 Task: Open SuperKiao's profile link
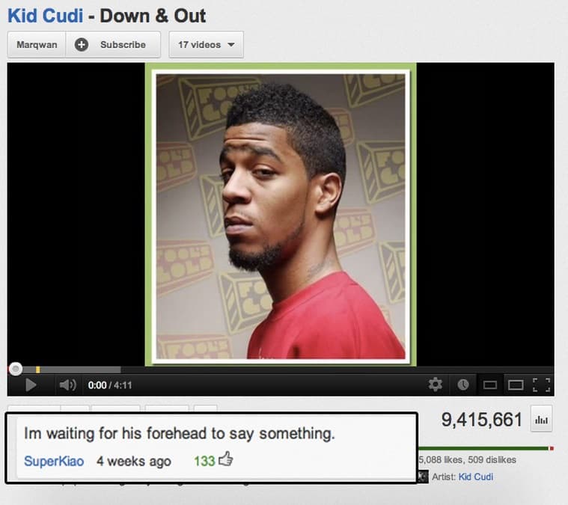(x=54, y=461)
